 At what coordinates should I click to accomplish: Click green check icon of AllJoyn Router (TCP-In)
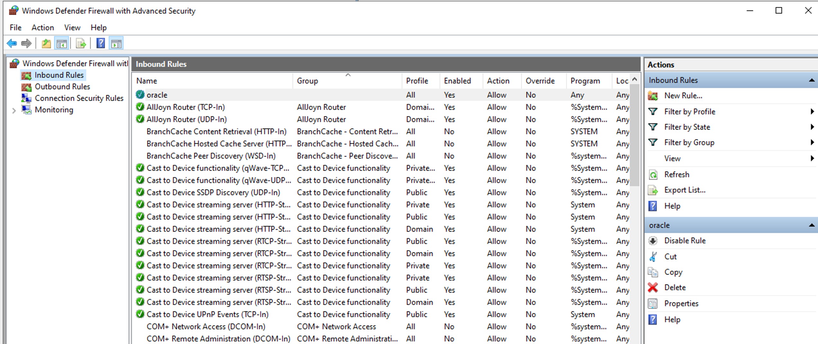click(x=140, y=107)
